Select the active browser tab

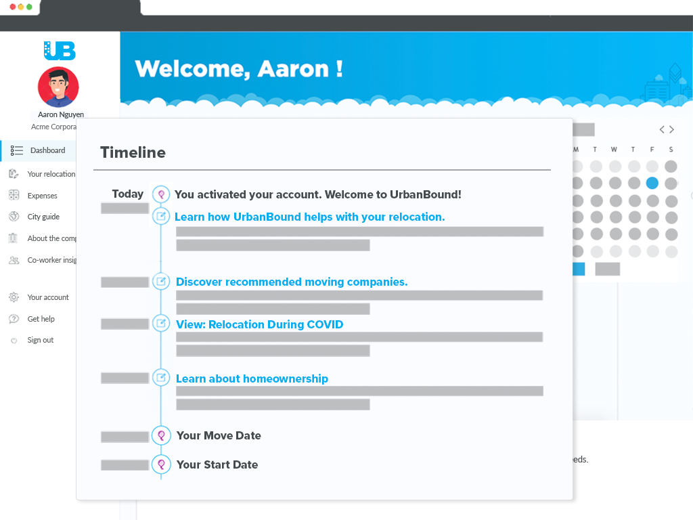pyautogui.click(x=90, y=7)
